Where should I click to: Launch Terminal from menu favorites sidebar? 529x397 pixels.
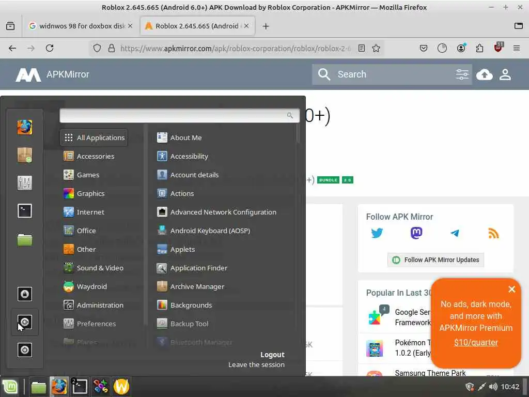coord(25,211)
